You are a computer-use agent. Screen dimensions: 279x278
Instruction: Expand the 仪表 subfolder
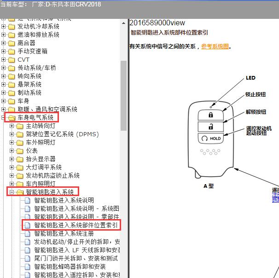pyautogui.click(x=12, y=151)
